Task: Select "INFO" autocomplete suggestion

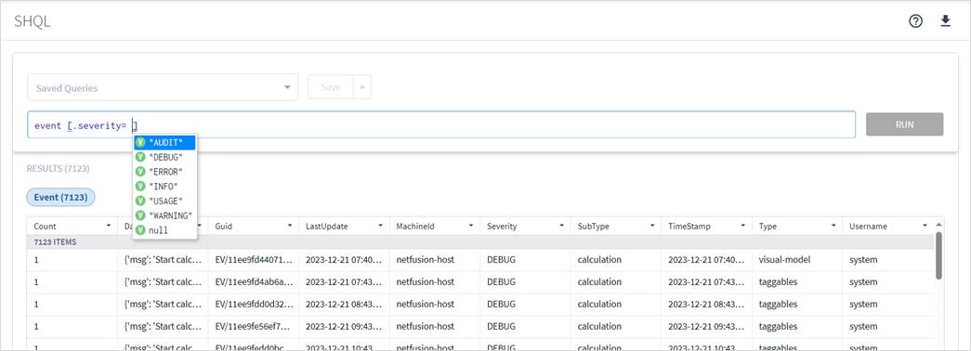Action: pos(164,187)
